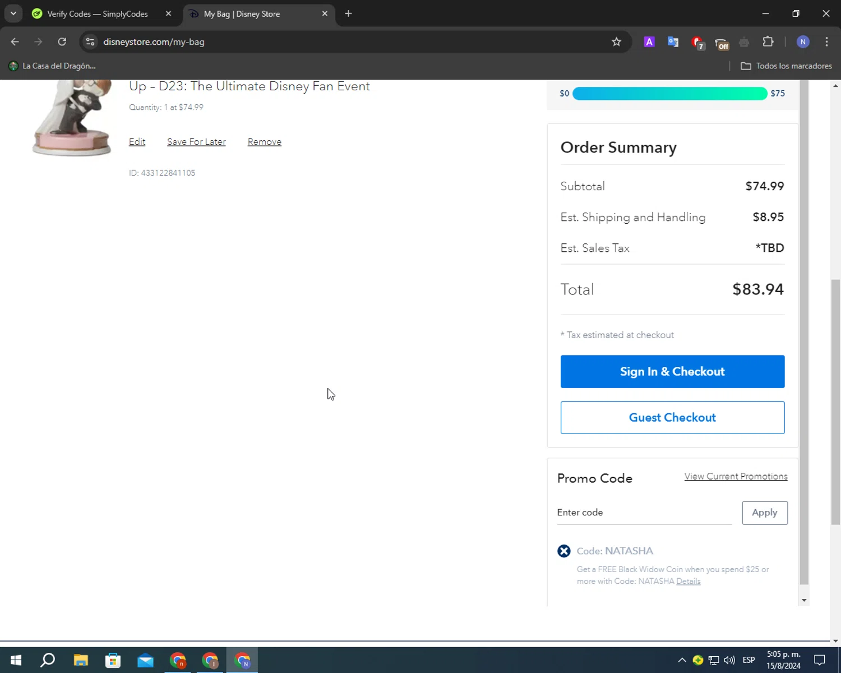Screen dimensions: 841x673
Task: Open La Casa del Dragón bookmark
Action: tap(52, 66)
